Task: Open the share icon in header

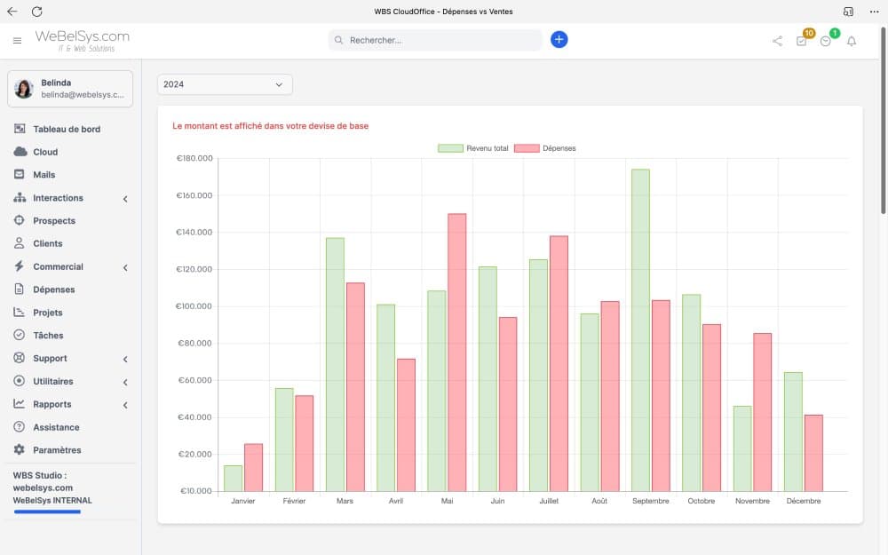Action: [x=778, y=41]
